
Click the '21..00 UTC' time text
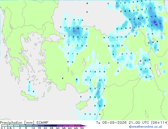click(139, 123)
